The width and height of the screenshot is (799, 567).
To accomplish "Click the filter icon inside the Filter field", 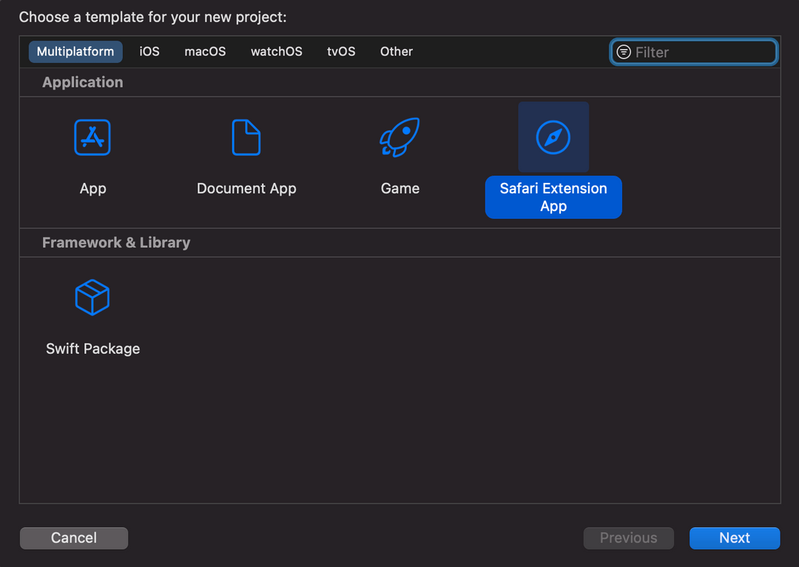I will pos(624,52).
